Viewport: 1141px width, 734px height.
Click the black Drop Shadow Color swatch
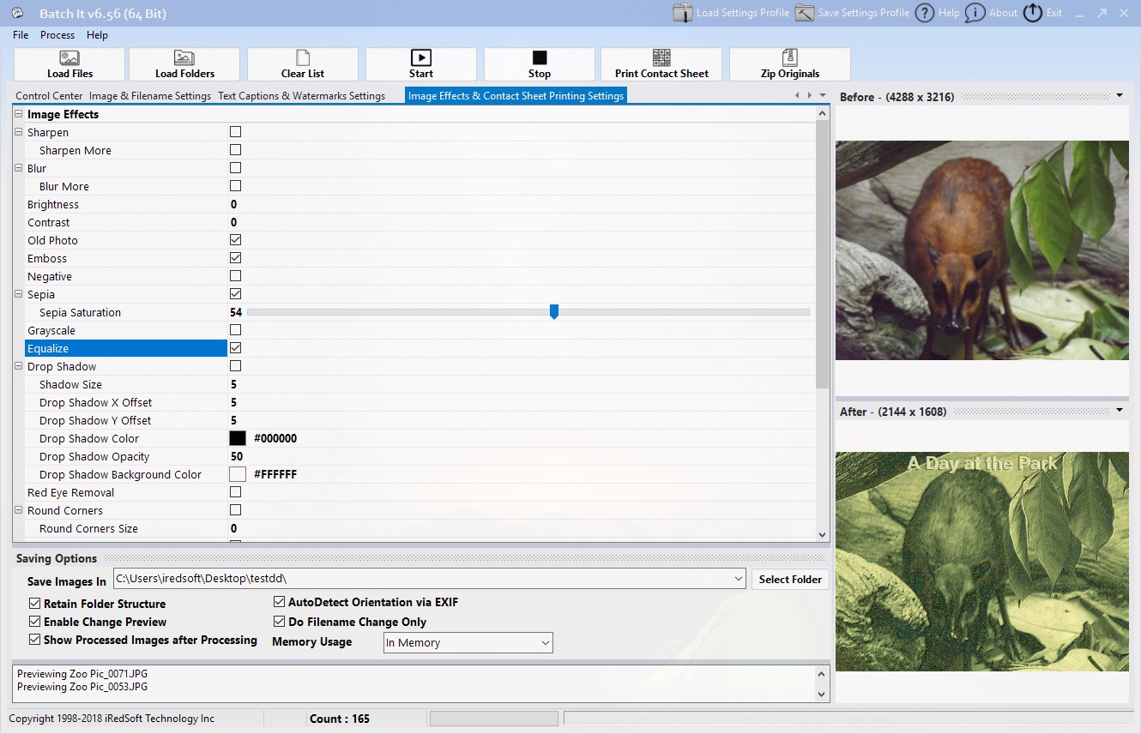(x=238, y=438)
